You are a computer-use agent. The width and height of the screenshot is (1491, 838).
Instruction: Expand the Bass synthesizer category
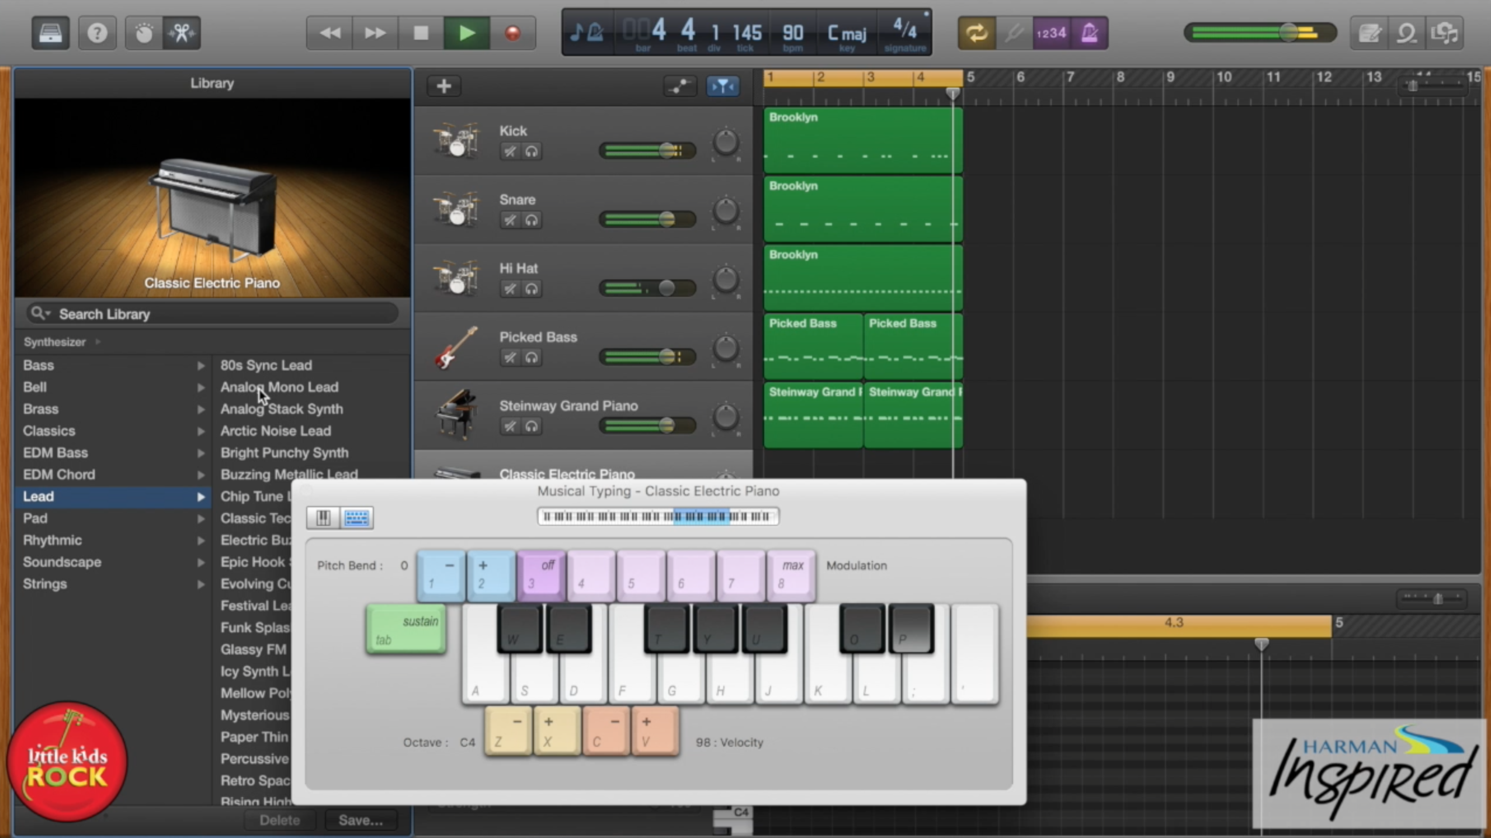pos(201,365)
